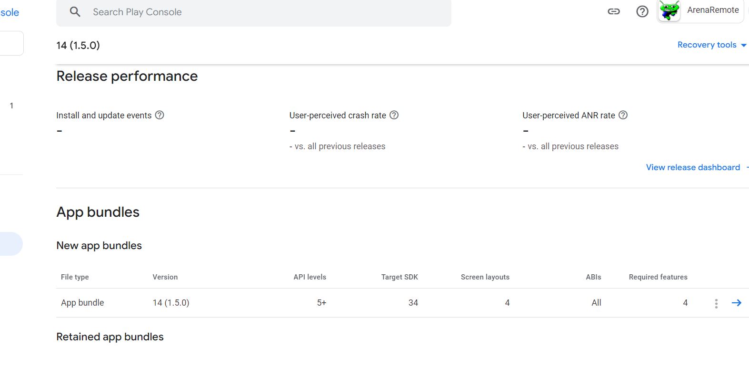749x366 pixels.
Task: Click the blue arrow on App bundle row
Action: [x=737, y=303]
